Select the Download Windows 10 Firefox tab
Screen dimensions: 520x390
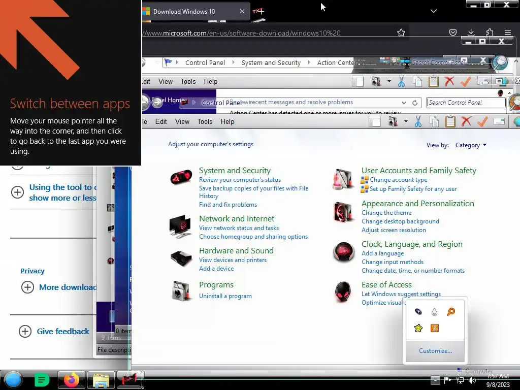click(196, 11)
